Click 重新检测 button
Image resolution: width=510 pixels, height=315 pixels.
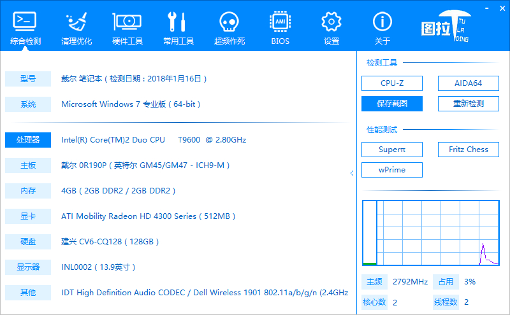[469, 104]
